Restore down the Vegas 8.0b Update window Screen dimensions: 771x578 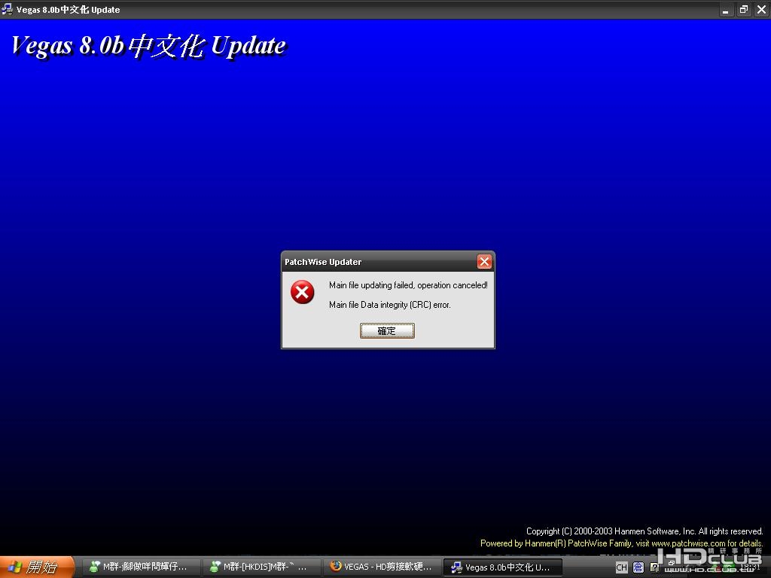[743, 9]
